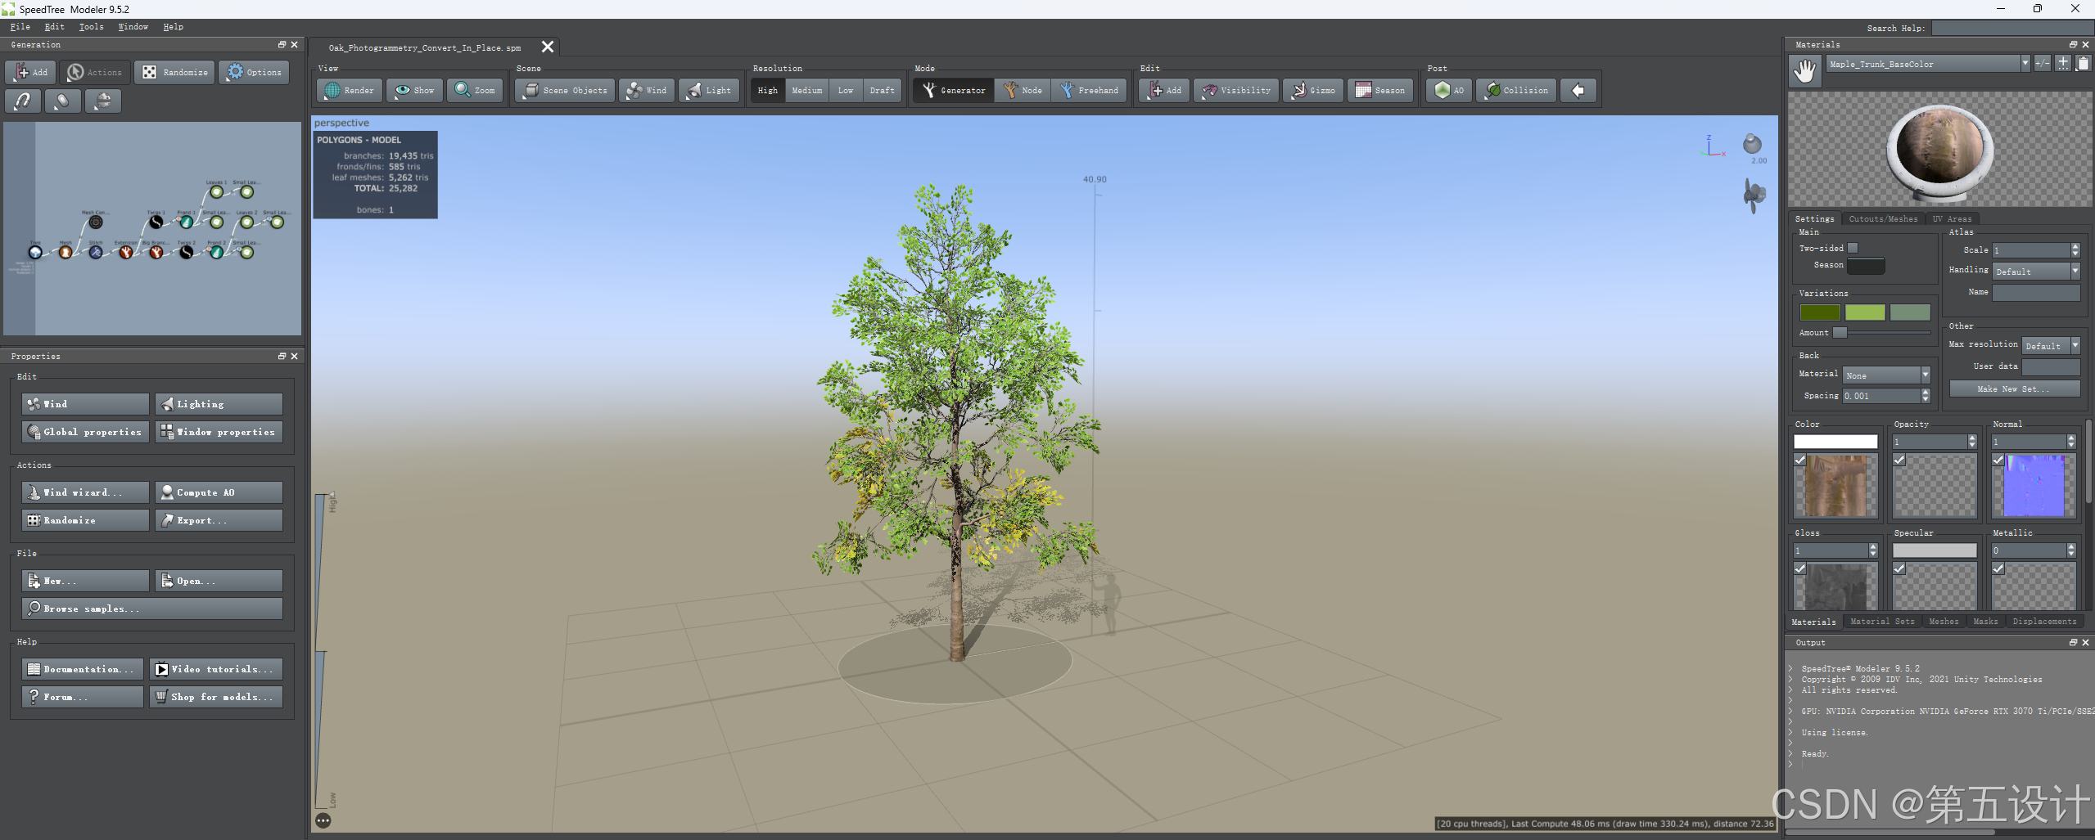2095x840 pixels.
Task: Click the Opacity value stepper
Action: pyautogui.click(x=1972, y=442)
